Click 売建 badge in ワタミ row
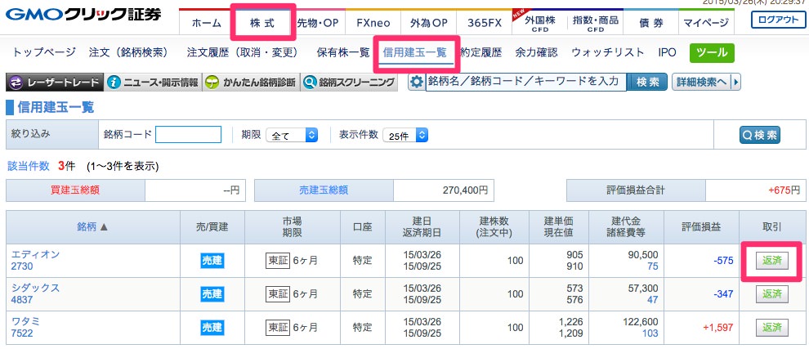The height and width of the screenshot is (349, 809). point(212,327)
